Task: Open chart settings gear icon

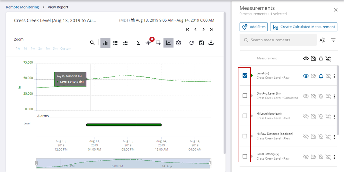Action: tap(178, 43)
